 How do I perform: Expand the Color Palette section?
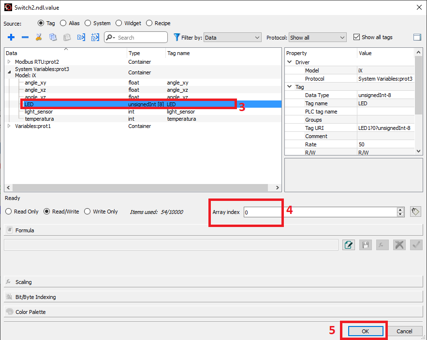(213, 312)
